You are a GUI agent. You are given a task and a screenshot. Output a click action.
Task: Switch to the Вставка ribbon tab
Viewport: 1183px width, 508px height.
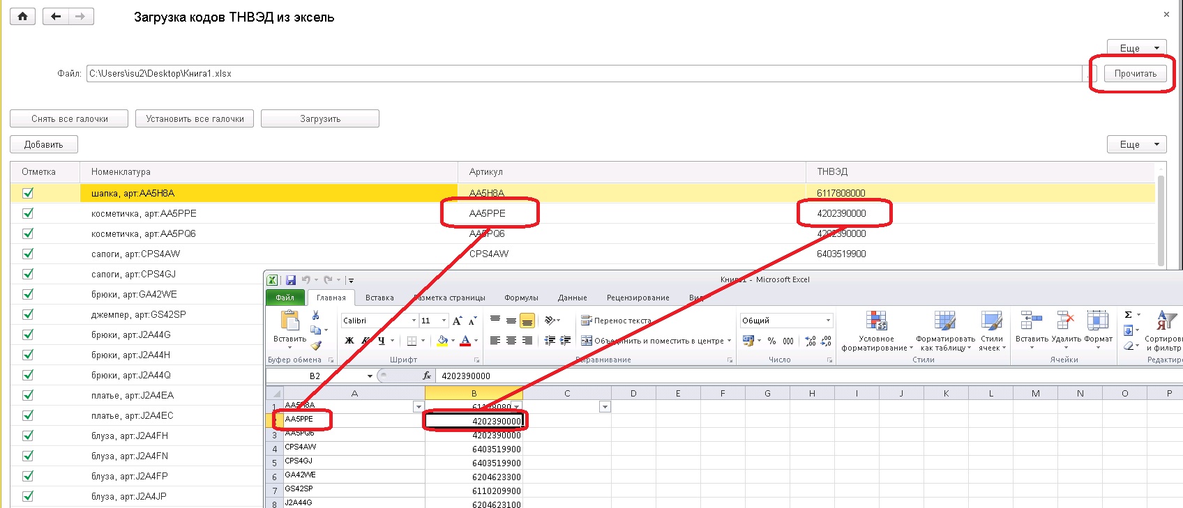coord(379,298)
